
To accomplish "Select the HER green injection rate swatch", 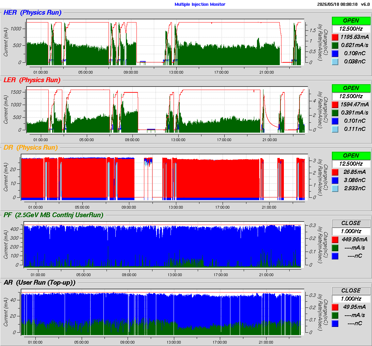I will (335, 45).
